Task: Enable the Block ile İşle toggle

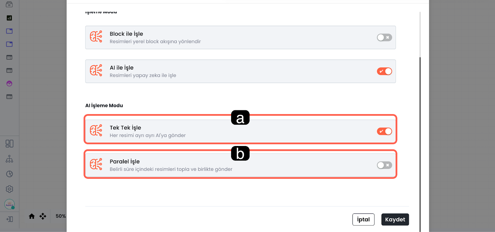Action: tap(384, 37)
